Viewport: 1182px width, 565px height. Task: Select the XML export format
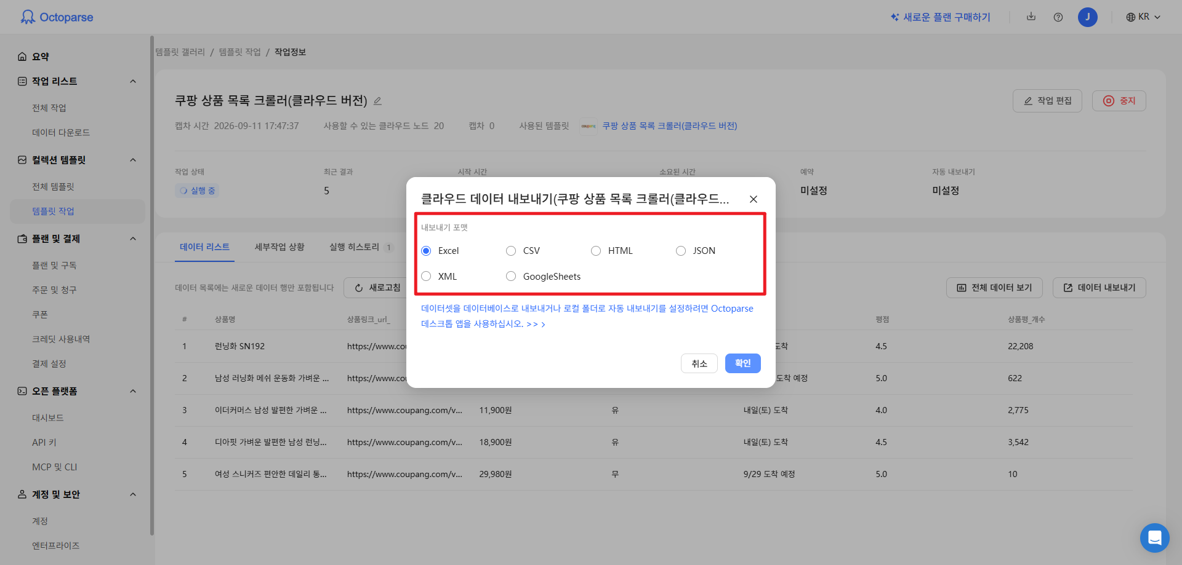(439, 277)
